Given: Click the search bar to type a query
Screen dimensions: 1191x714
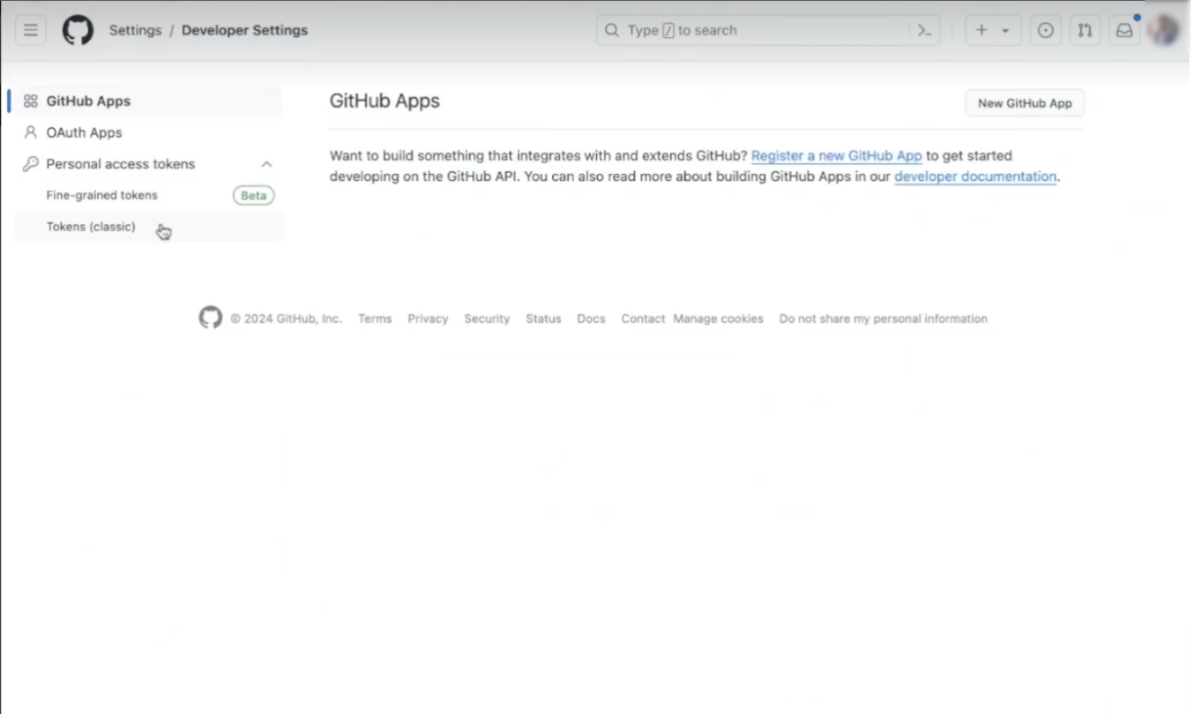Looking at the screenshot, I should pyautogui.click(x=764, y=29).
